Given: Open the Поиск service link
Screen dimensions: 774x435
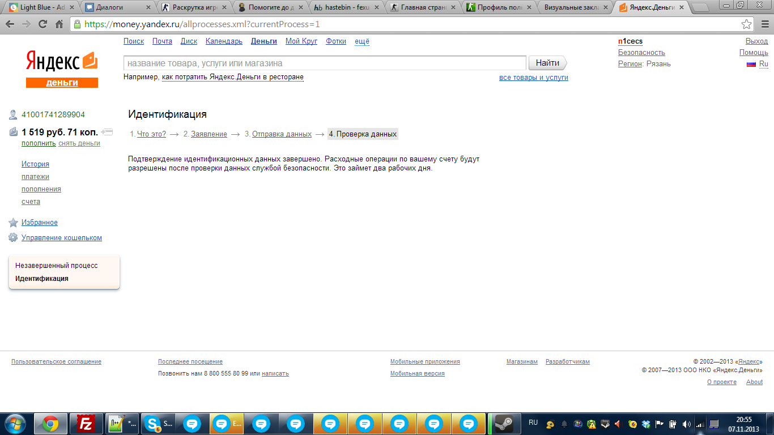Looking at the screenshot, I should 134,41.
